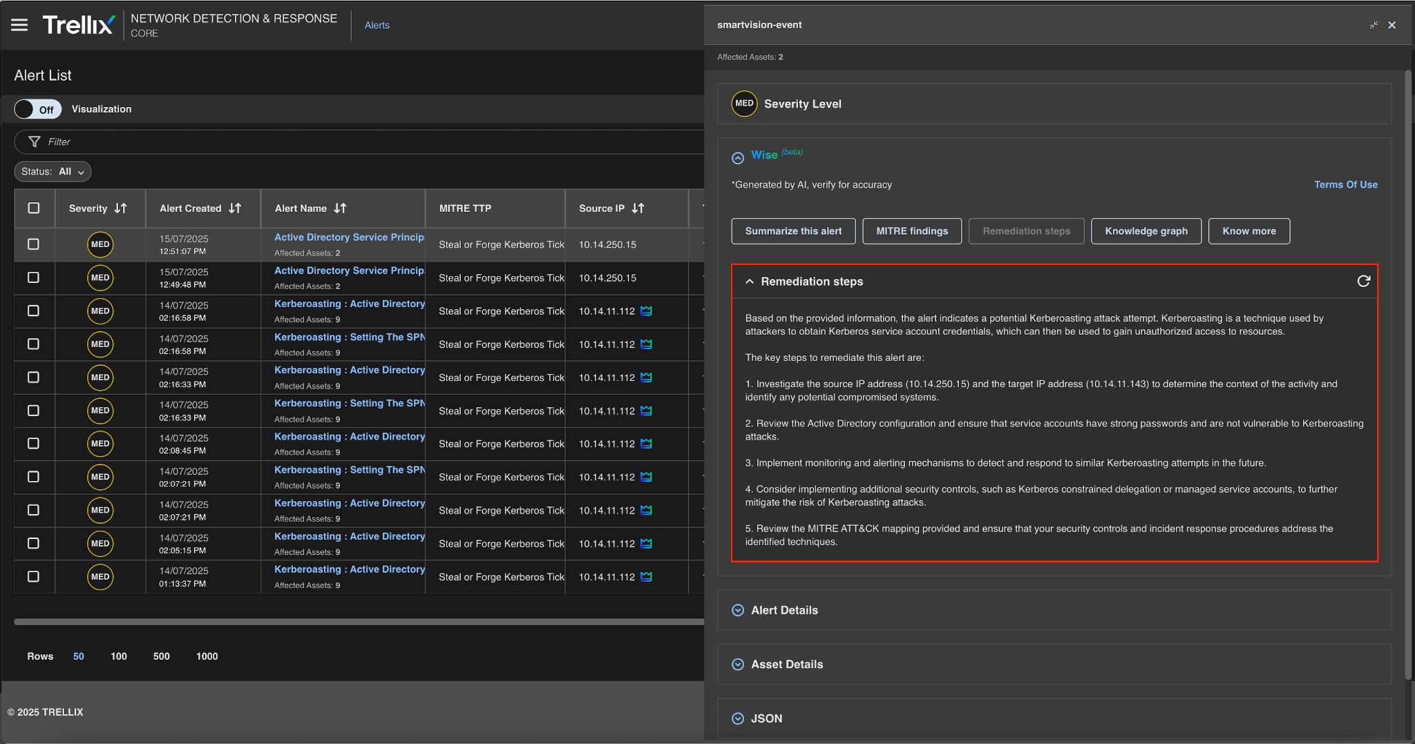The image size is (1415, 744).
Task: Click the Summarize this alert button
Action: [x=793, y=231]
